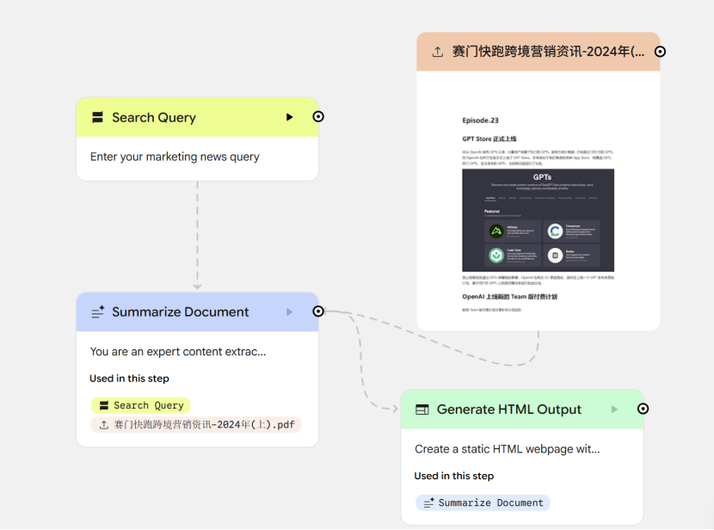Click the Search Query chip in Summarize step
Image resolution: width=714 pixels, height=530 pixels.
click(x=141, y=405)
